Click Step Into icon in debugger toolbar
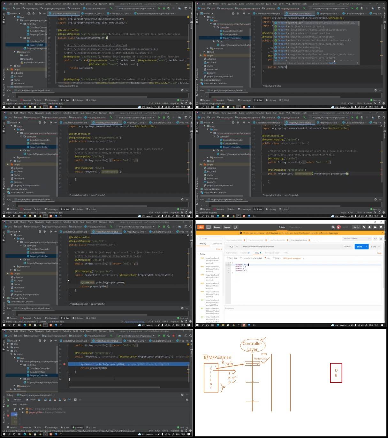This screenshot has height=438, width=388. click(50, 400)
